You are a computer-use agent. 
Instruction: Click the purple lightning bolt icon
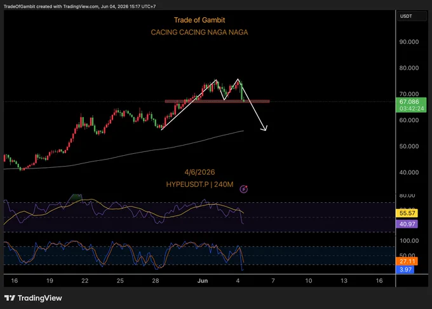tap(243, 189)
